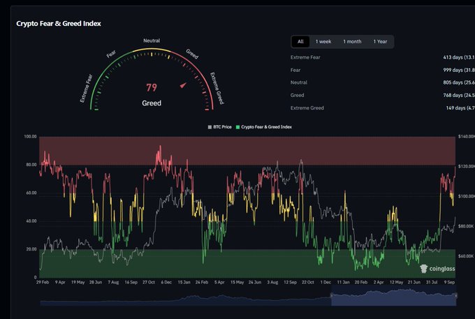The width and height of the screenshot is (475, 319).
Task: Click the 22 Oct date axis label
Action: click(308, 282)
